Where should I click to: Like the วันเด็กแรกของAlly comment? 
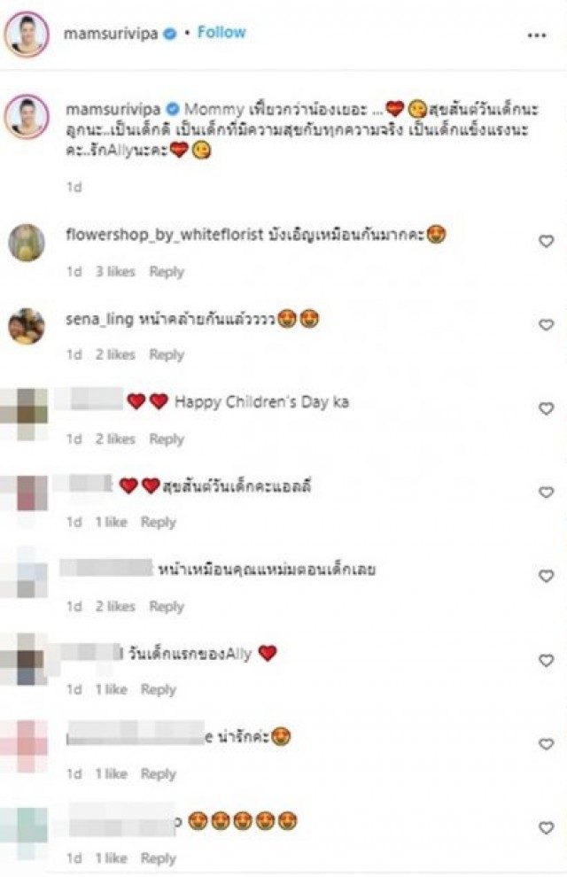(546, 661)
